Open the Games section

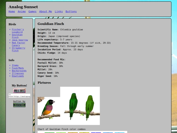[x=32, y=11]
